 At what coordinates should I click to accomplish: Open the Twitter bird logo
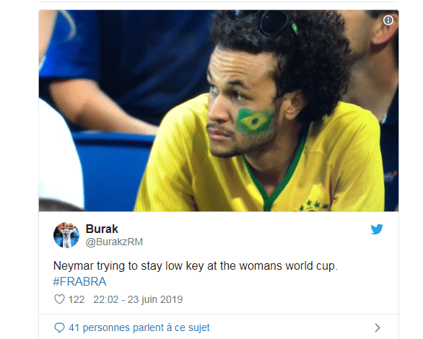pos(377,229)
